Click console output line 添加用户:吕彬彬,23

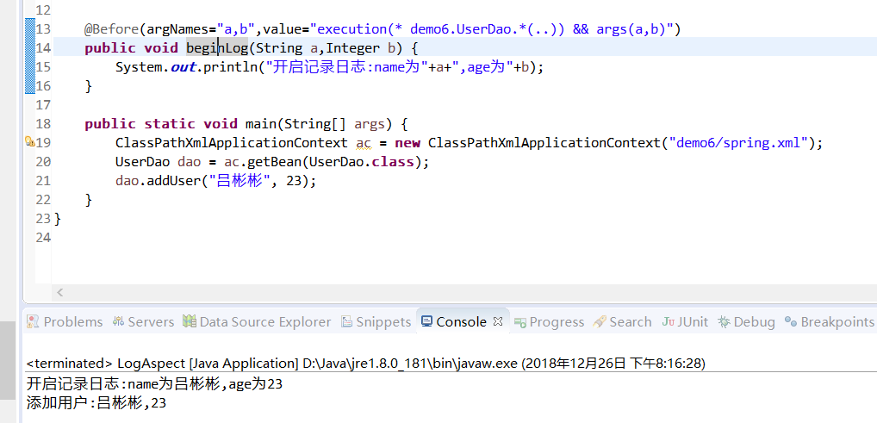coord(96,403)
